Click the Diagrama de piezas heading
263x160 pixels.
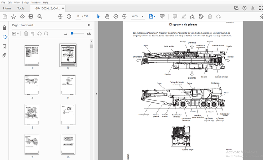(183, 25)
